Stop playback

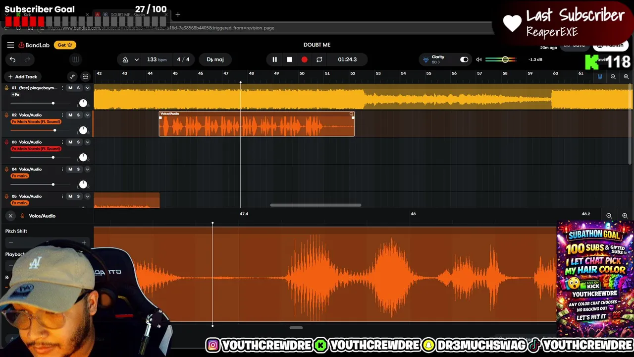289,59
